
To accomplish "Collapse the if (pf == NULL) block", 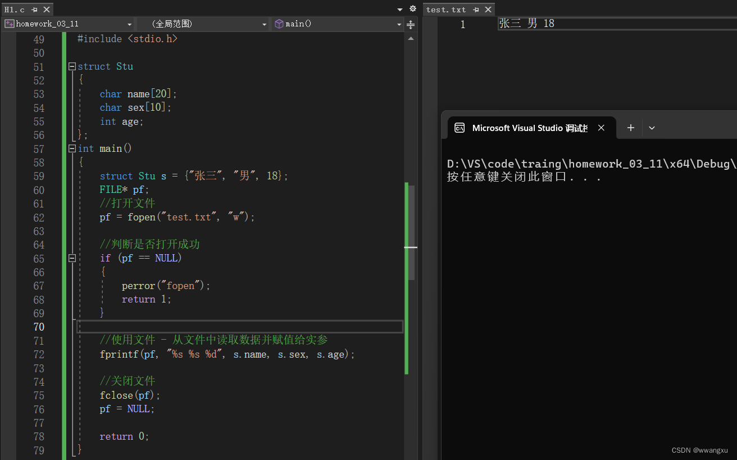I will click(x=72, y=258).
